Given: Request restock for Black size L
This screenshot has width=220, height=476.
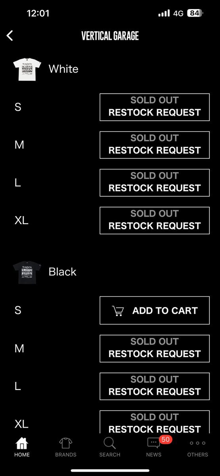Looking at the screenshot, I should pyautogui.click(x=155, y=386).
